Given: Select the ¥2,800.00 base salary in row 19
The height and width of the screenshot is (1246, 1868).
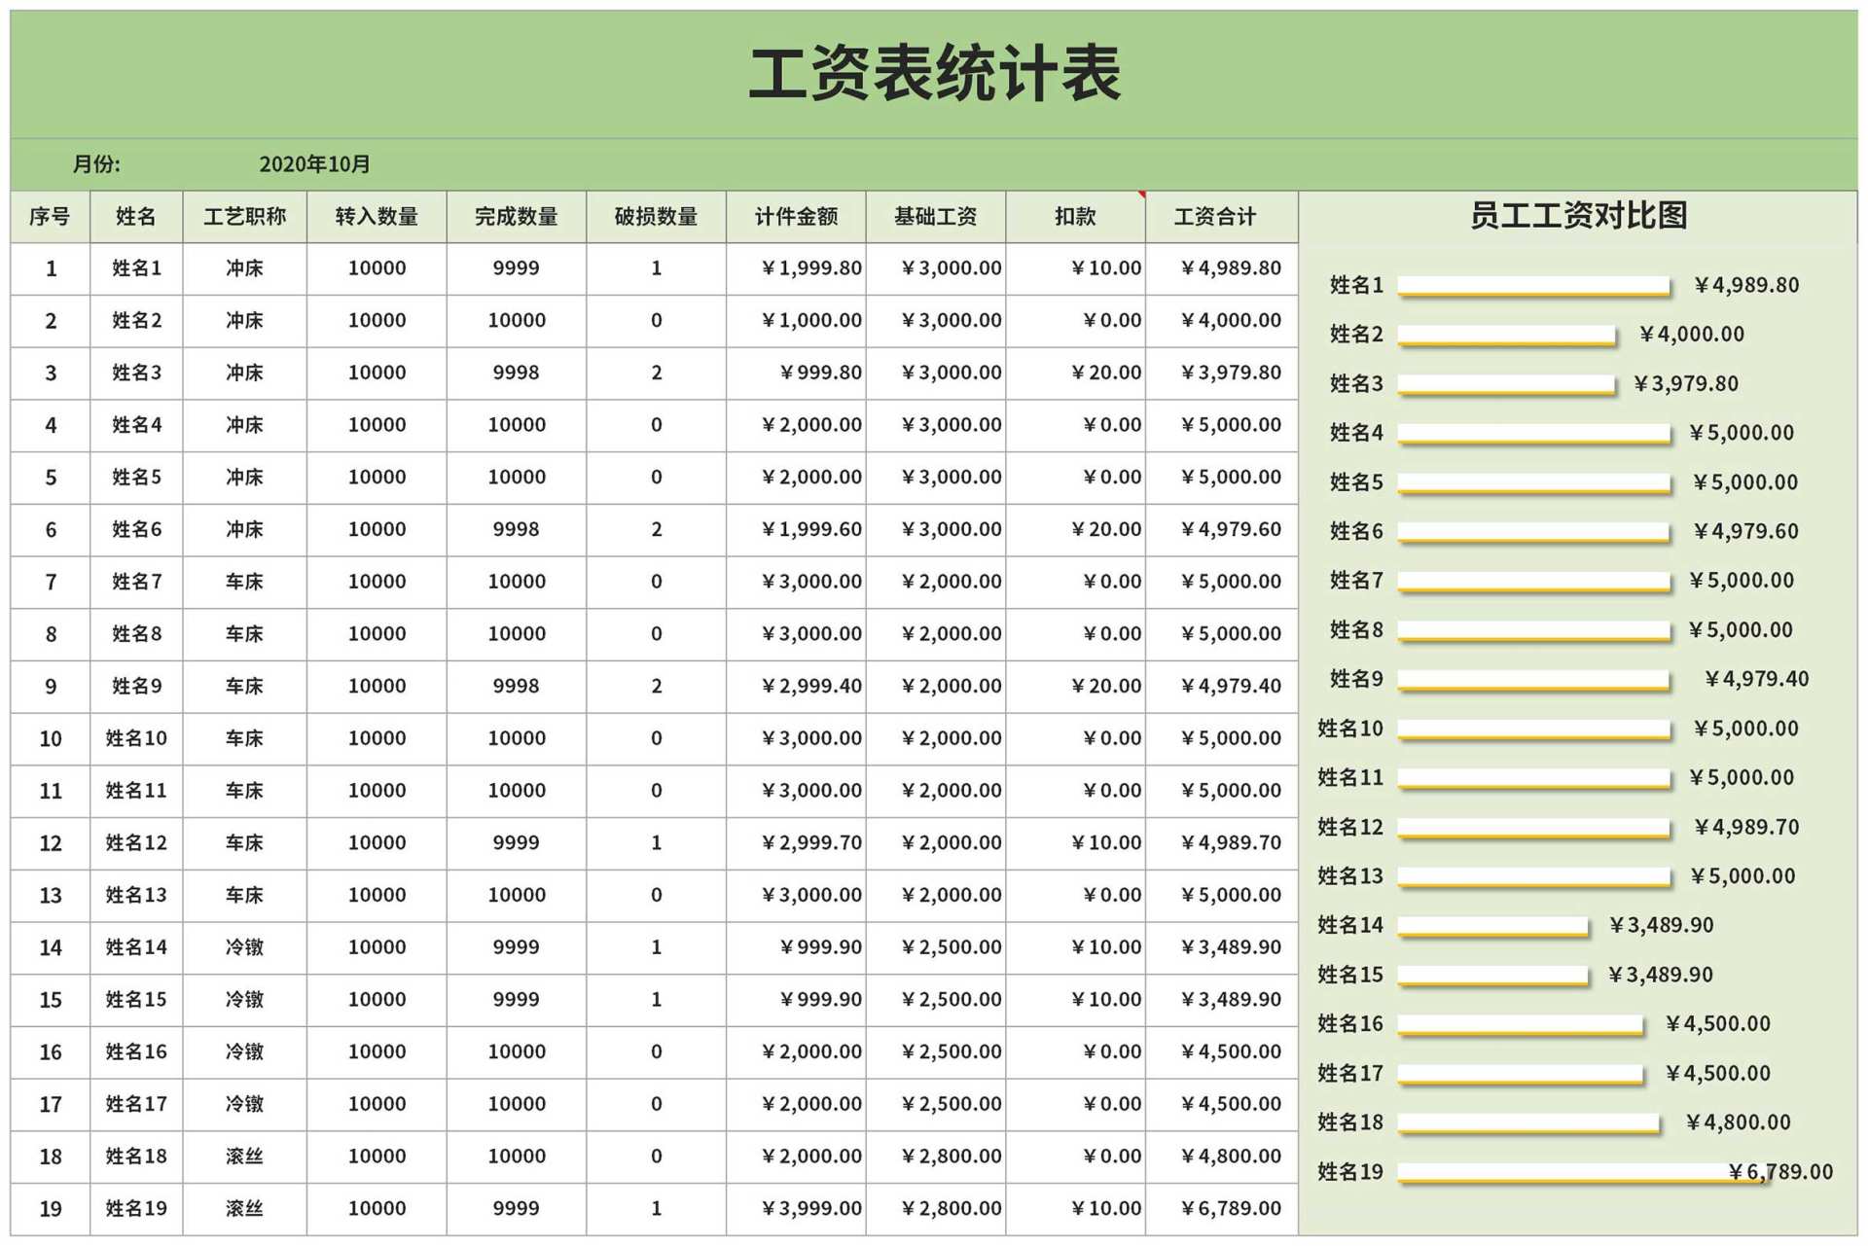Looking at the screenshot, I should coord(936,1209).
